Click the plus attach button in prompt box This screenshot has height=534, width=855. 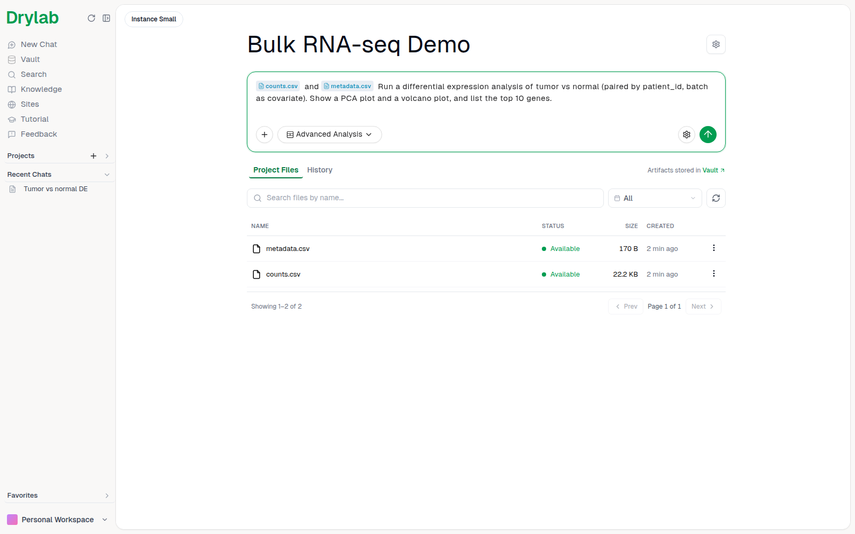[265, 135]
